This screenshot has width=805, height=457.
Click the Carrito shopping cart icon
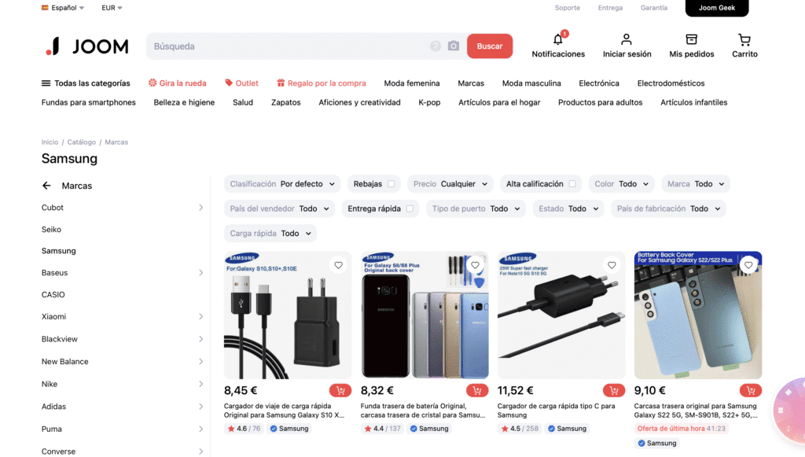[x=744, y=40]
